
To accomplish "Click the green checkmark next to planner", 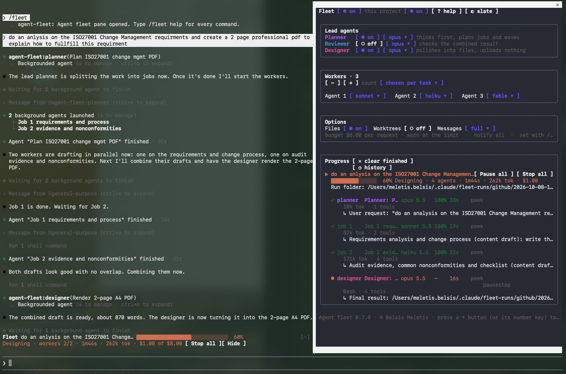I will coord(332,200).
